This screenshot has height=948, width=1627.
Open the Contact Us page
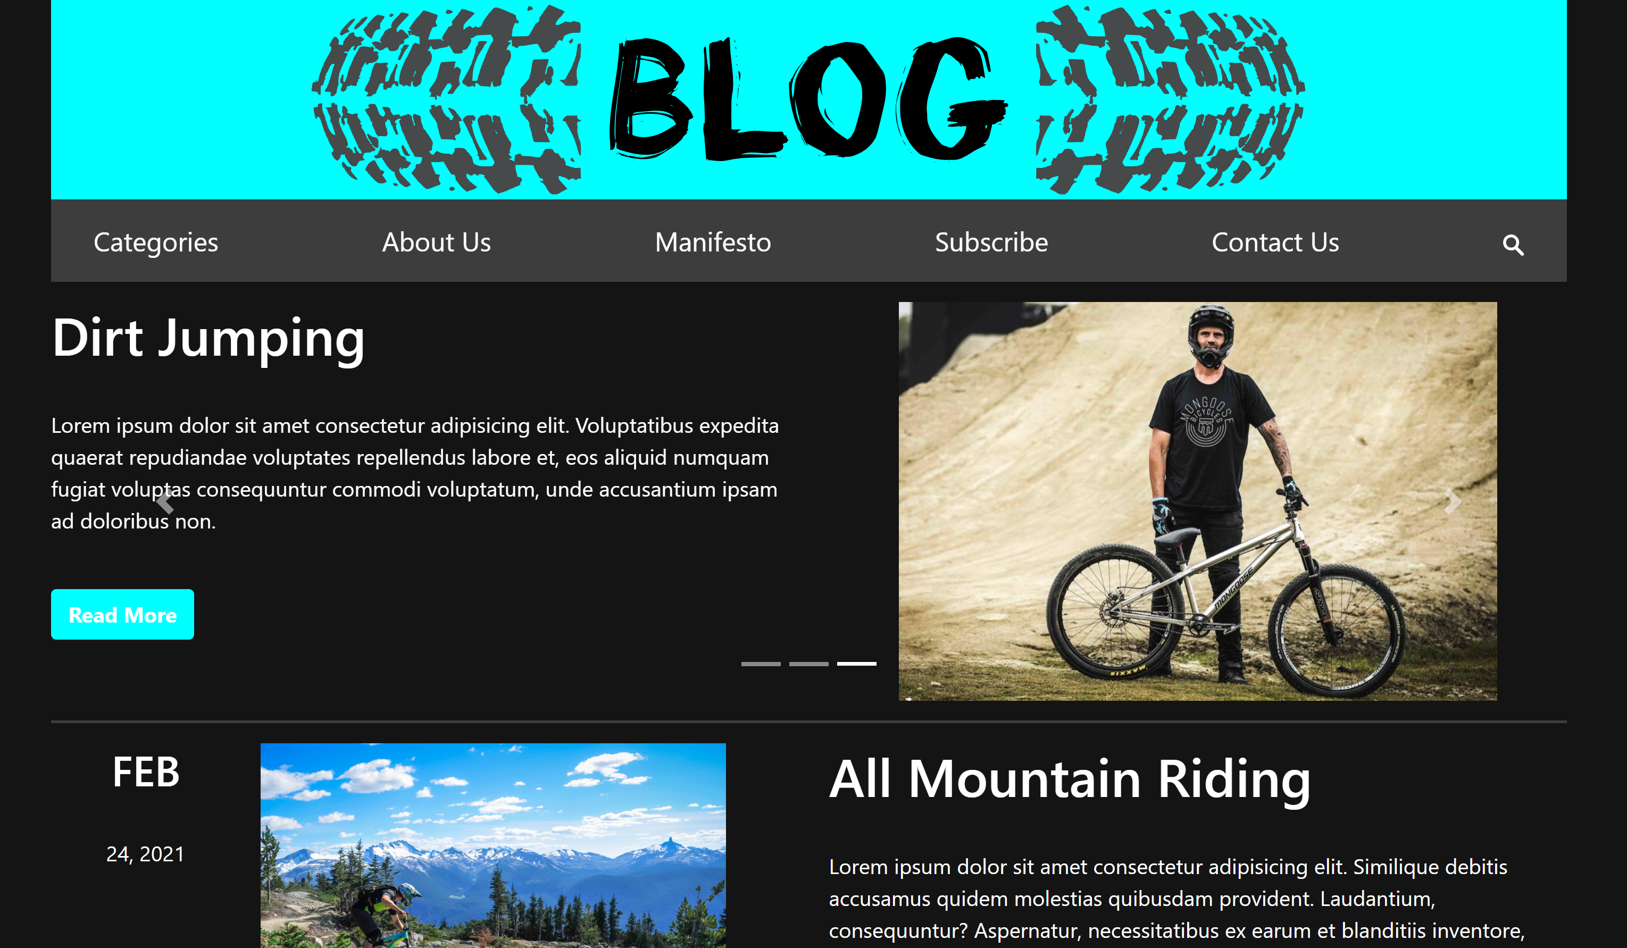tap(1275, 242)
